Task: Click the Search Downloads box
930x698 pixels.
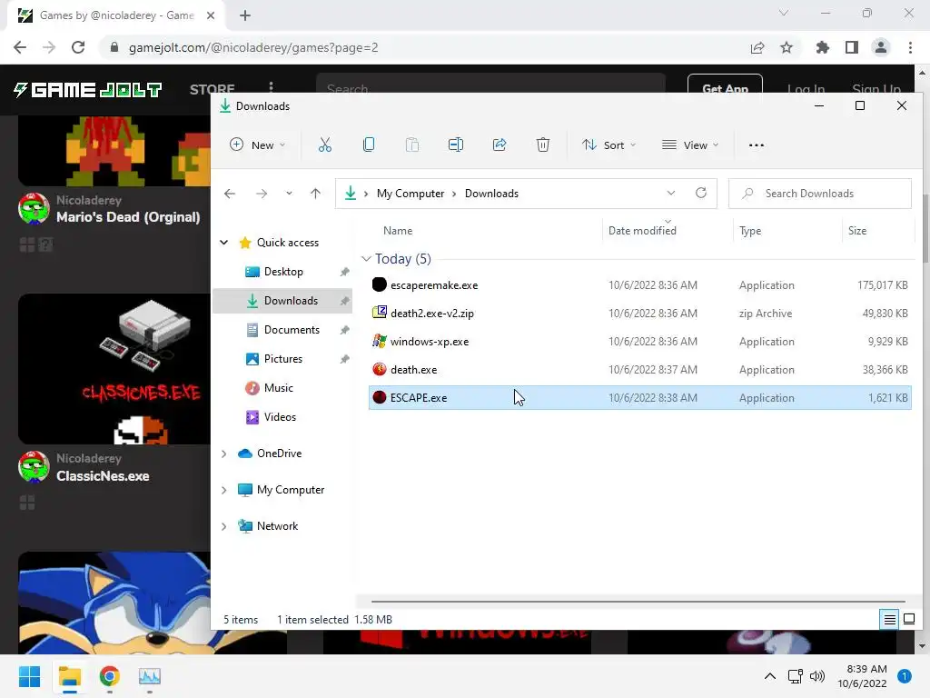Action: click(820, 194)
